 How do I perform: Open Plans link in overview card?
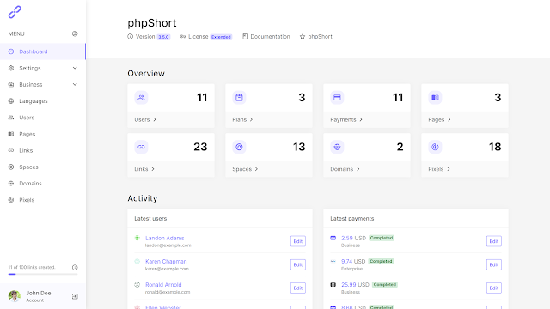pos(242,119)
